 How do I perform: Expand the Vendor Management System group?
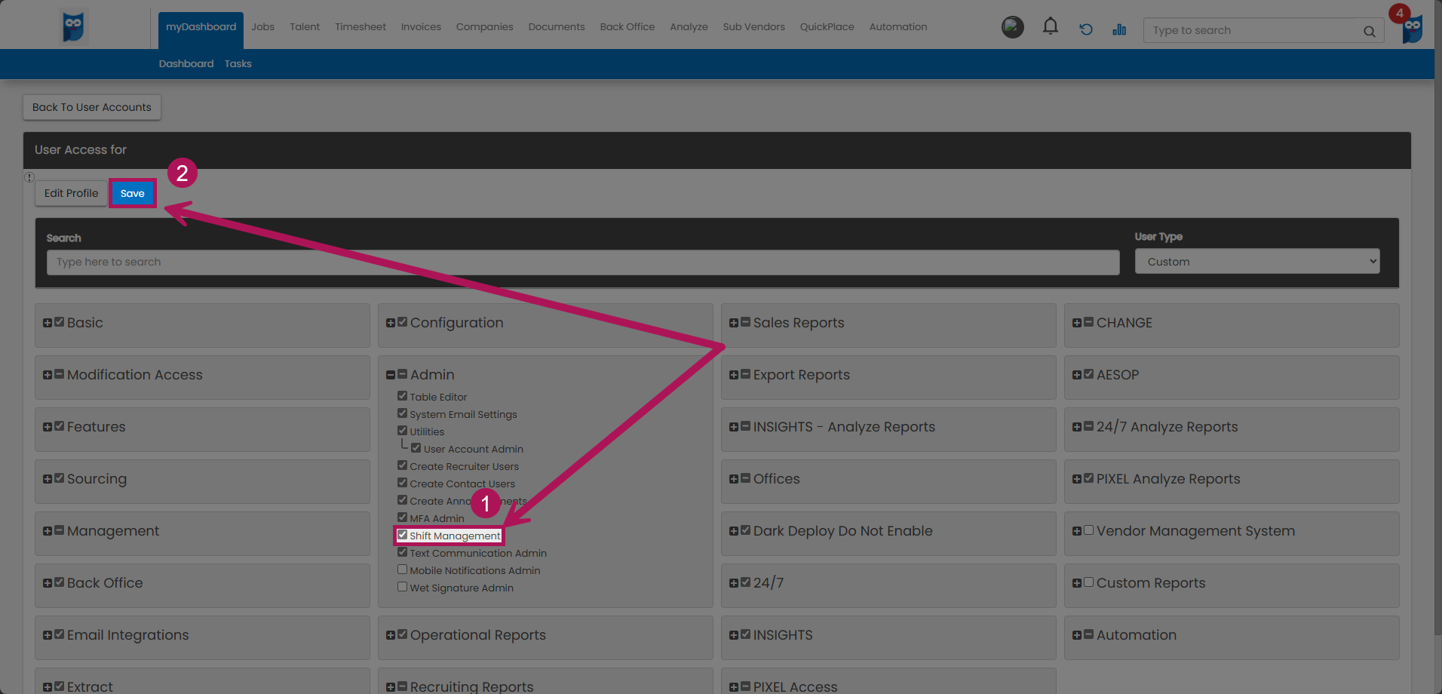click(1077, 531)
